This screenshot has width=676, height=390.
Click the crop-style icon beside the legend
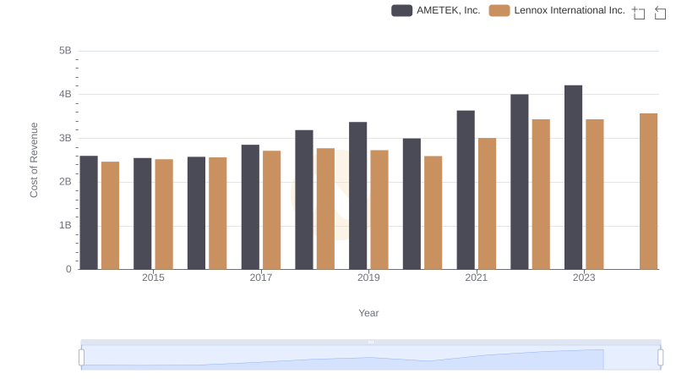tap(639, 12)
